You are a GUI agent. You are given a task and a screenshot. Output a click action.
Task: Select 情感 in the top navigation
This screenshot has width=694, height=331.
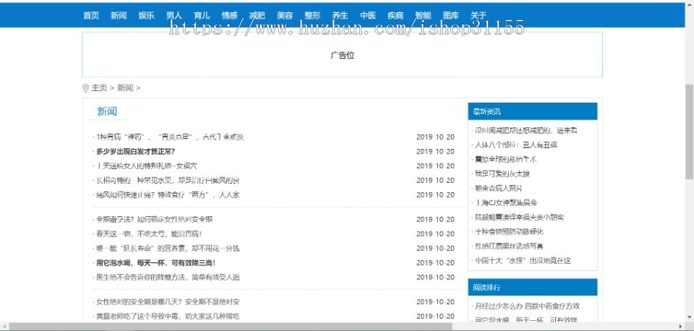click(229, 15)
